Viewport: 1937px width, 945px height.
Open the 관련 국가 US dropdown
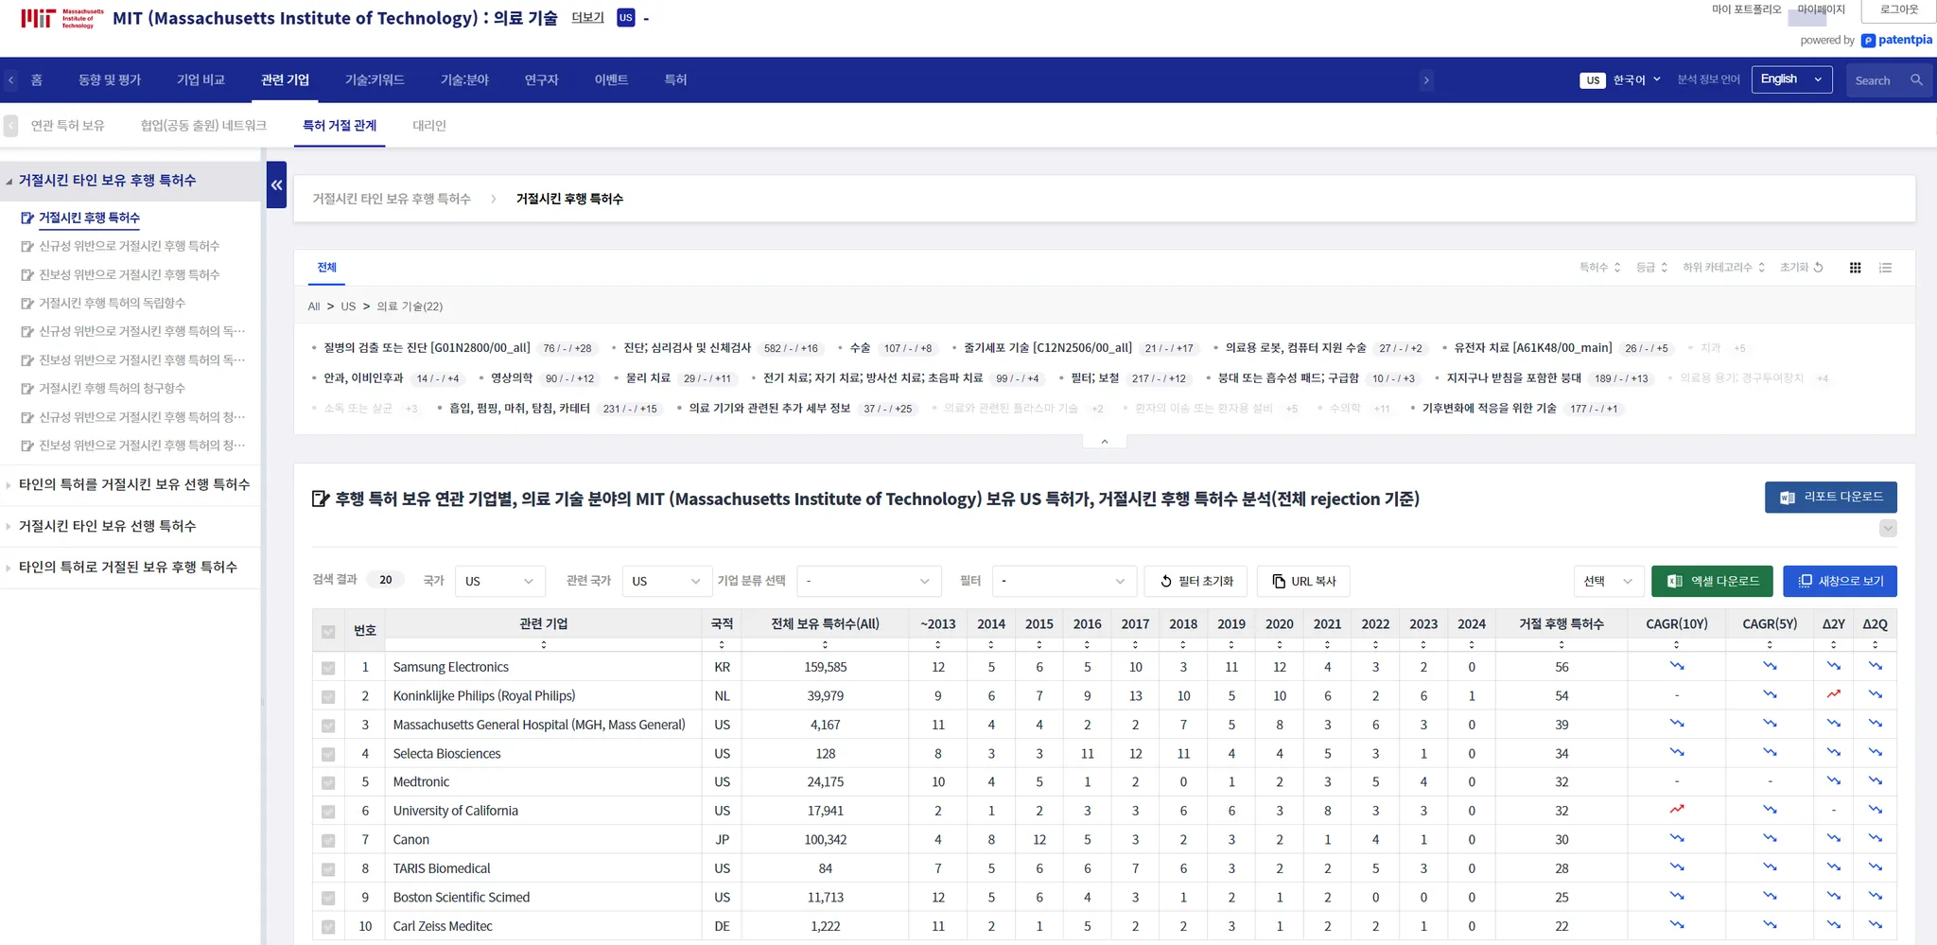(x=666, y=581)
